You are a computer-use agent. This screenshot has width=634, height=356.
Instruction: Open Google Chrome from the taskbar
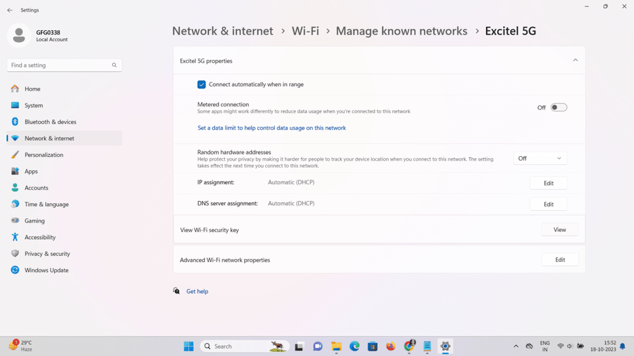[409, 346]
